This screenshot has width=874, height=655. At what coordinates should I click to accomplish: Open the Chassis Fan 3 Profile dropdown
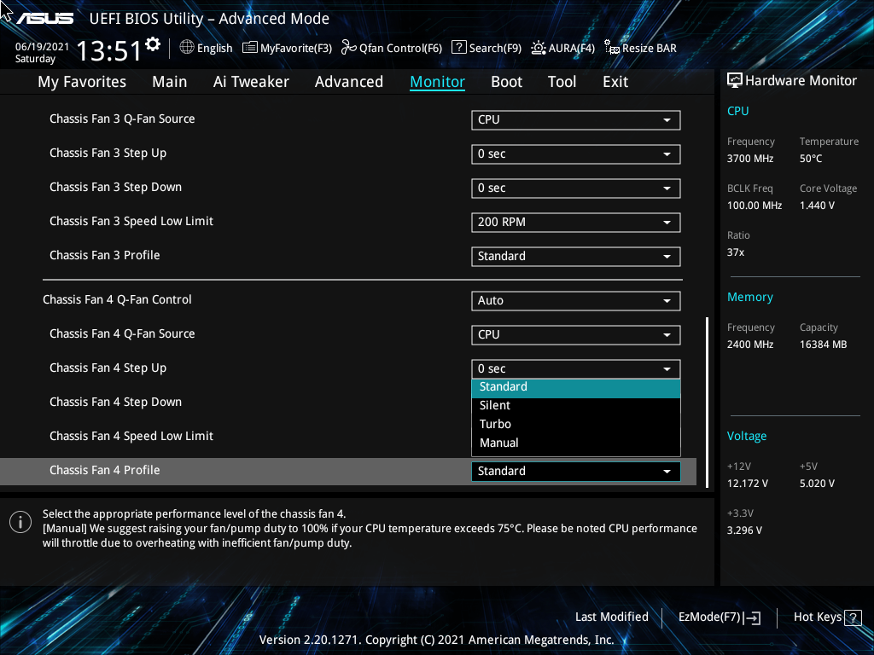[575, 256]
